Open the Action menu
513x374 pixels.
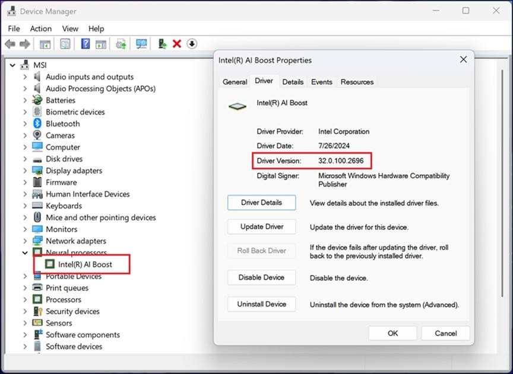pyautogui.click(x=41, y=28)
